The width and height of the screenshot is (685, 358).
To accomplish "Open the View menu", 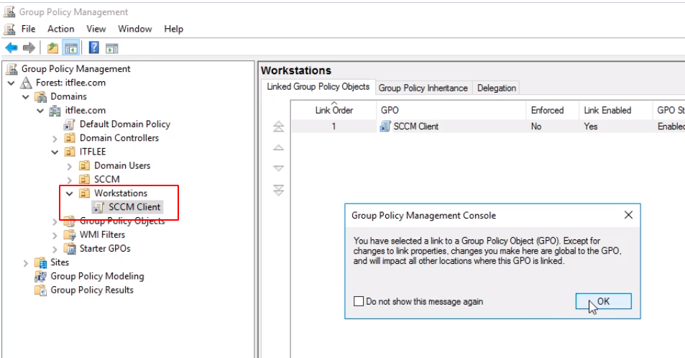I will pos(96,29).
